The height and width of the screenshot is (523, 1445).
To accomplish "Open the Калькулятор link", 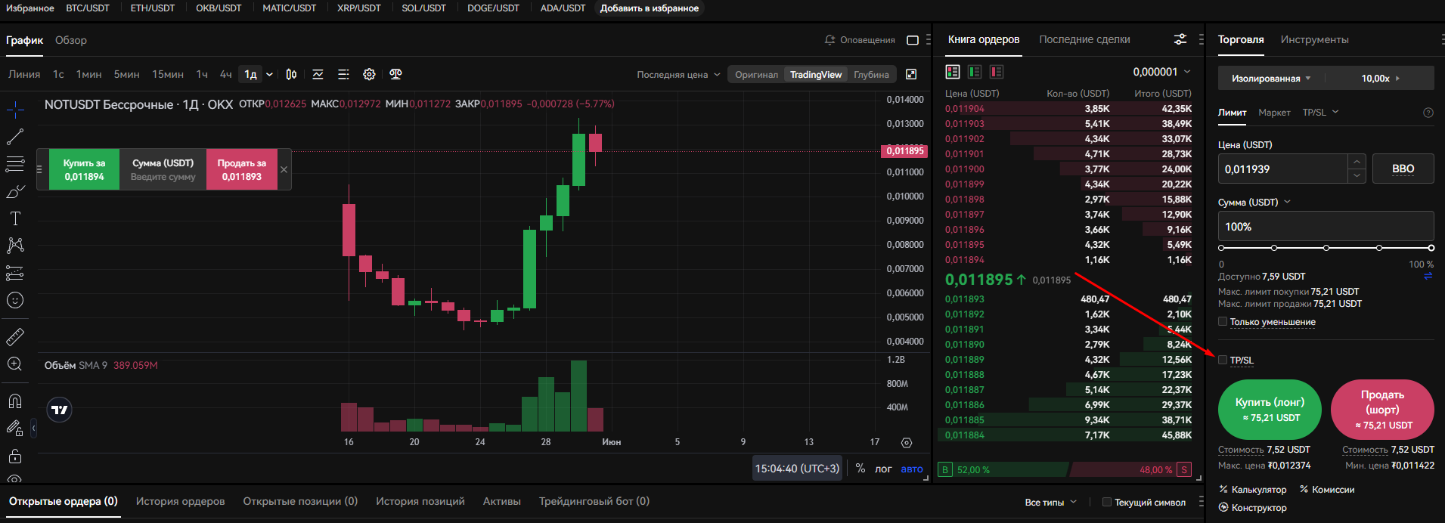I will 1253,490.
